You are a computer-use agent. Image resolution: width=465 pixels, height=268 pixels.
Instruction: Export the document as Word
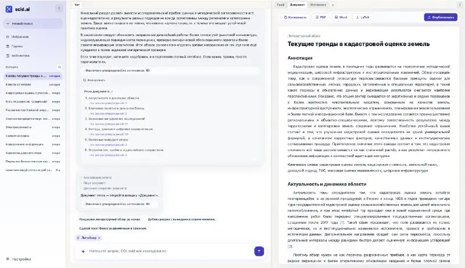pyautogui.click(x=341, y=17)
